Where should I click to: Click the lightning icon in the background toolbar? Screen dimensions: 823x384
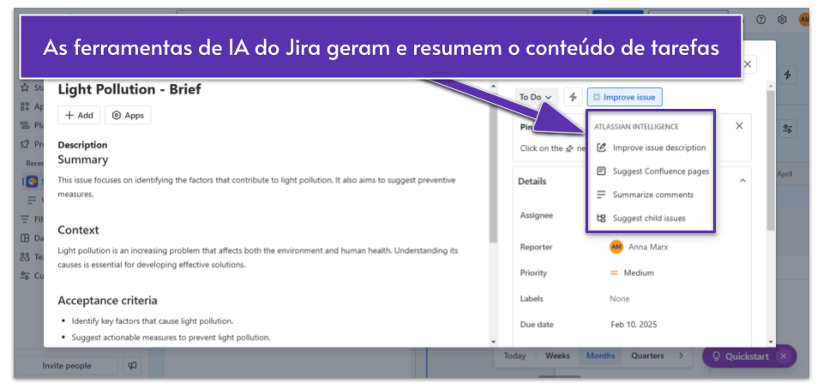(x=787, y=75)
